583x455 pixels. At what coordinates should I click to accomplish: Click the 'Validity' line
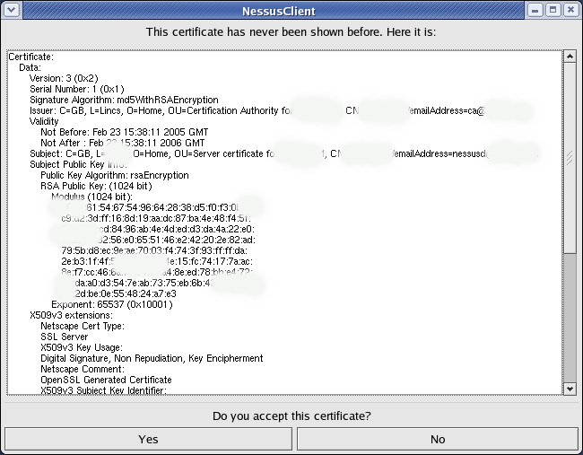(44, 122)
